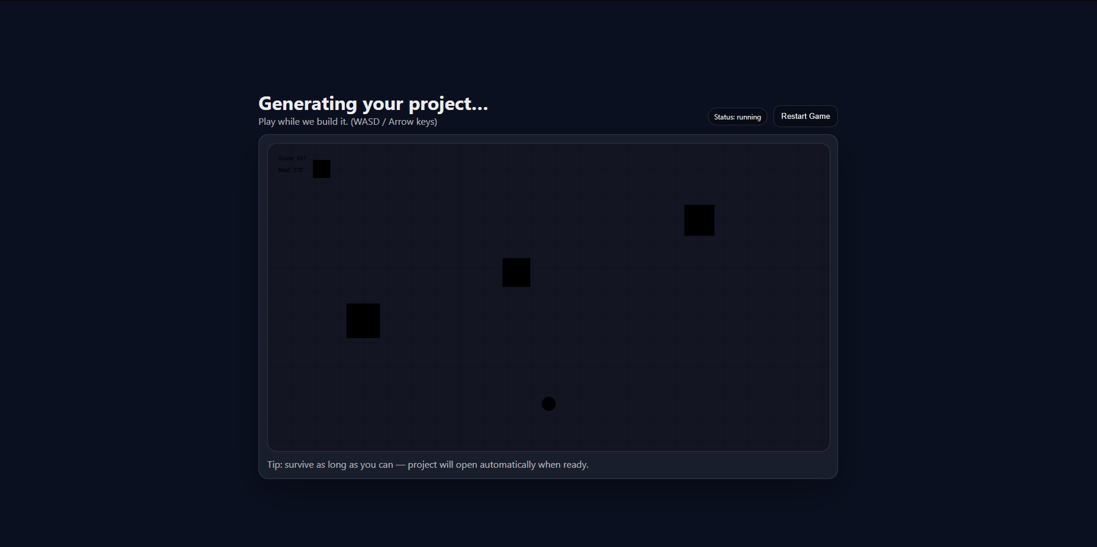Click the Restart Game button
The height and width of the screenshot is (547, 1097).
pos(805,116)
